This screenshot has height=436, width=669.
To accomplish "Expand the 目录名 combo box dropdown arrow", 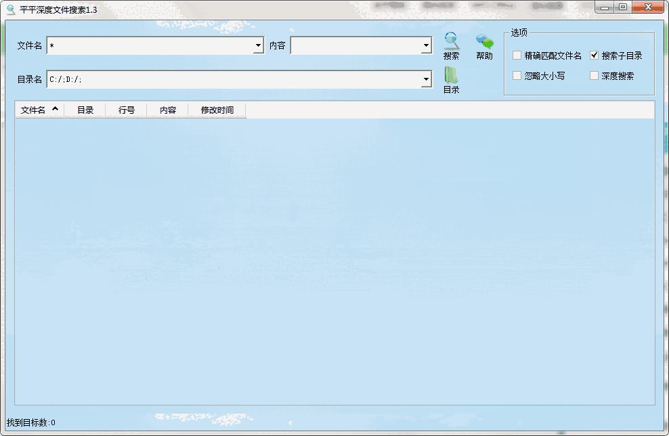I will [426, 79].
